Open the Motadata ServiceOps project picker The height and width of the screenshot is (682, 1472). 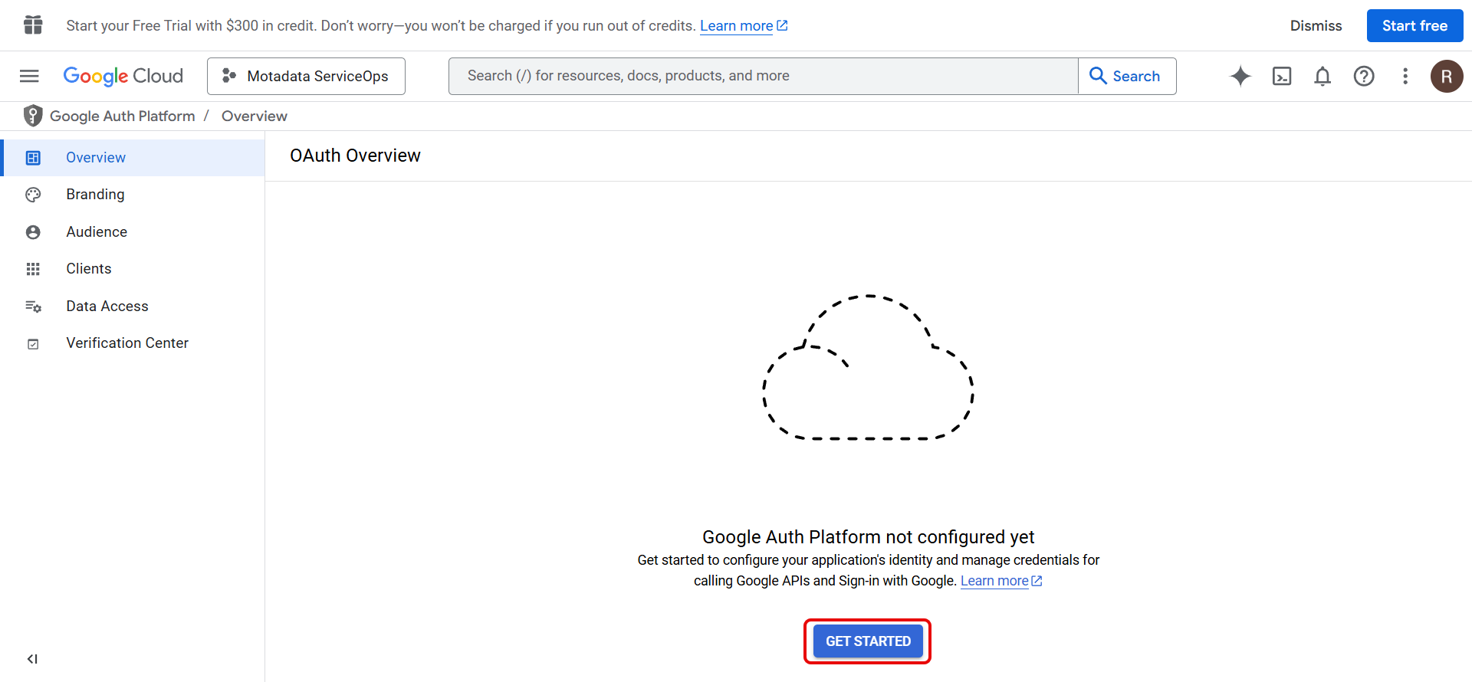coord(306,76)
